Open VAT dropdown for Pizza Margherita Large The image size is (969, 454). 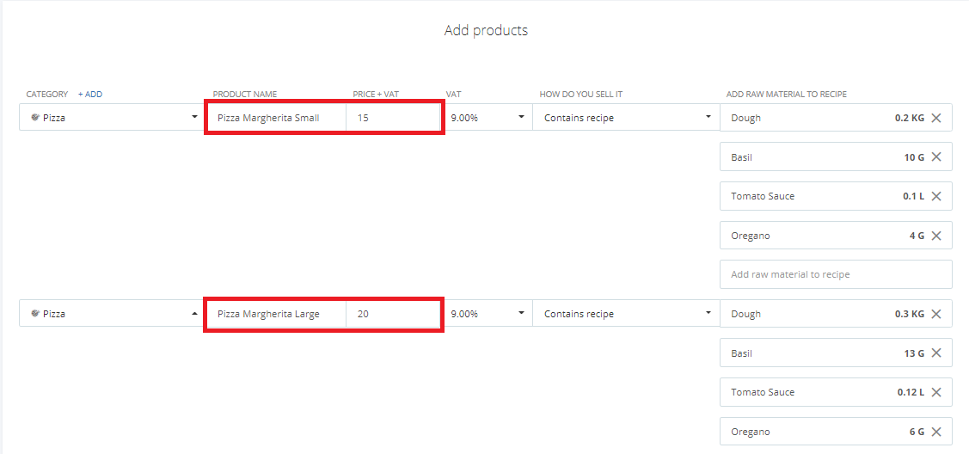[x=488, y=313]
